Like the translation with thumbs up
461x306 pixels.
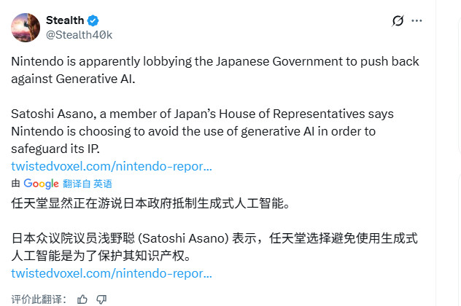(82, 299)
